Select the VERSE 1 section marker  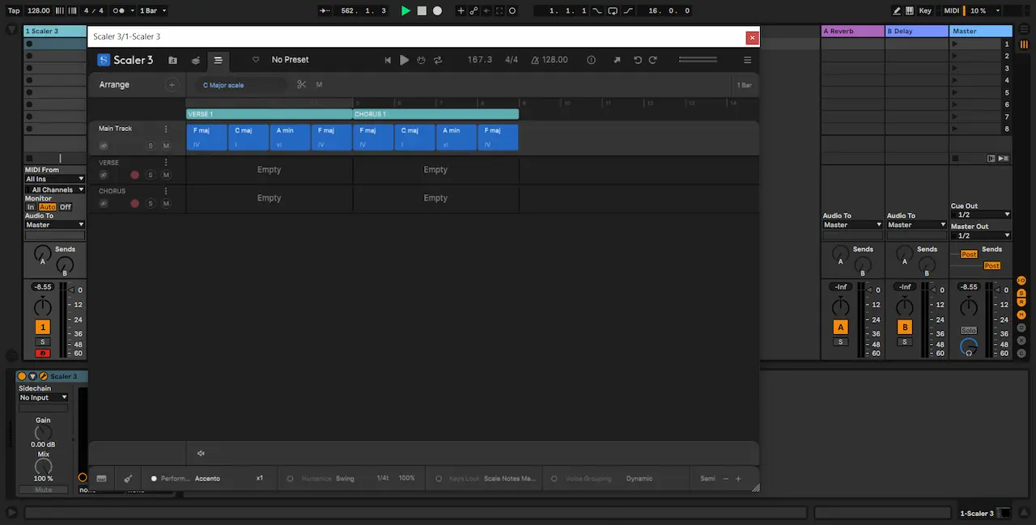[x=269, y=114]
